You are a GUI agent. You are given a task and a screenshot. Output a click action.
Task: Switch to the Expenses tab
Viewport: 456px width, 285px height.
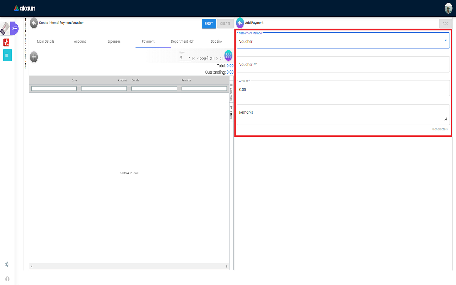(114, 41)
